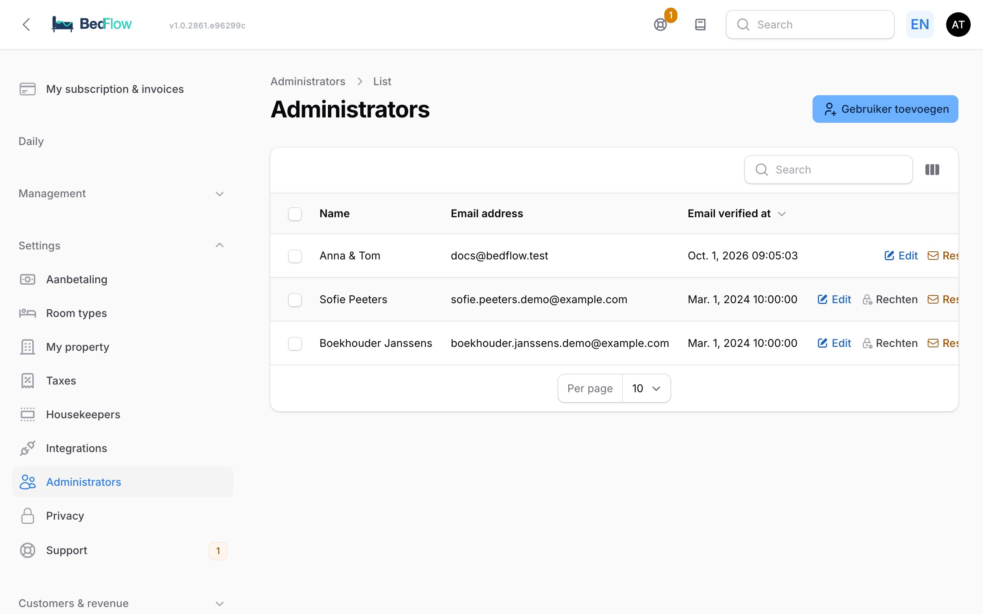Open My property settings
The height and width of the screenshot is (614, 983).
pos(122,347)
